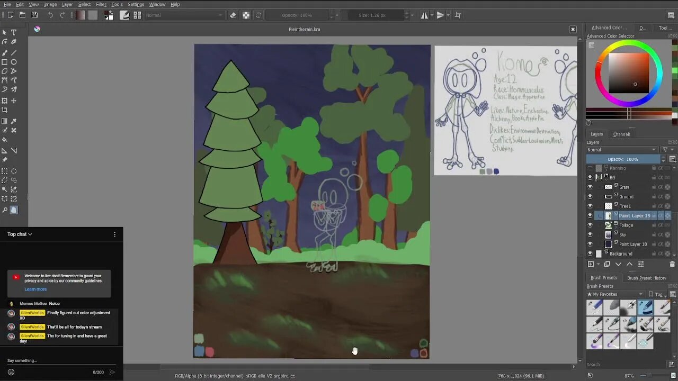Image resolution: width=678 pixels, height=381 pixels.
Task: Toggle visibility of Background layer
Action: pyautogui.click(x=590, y=253)
